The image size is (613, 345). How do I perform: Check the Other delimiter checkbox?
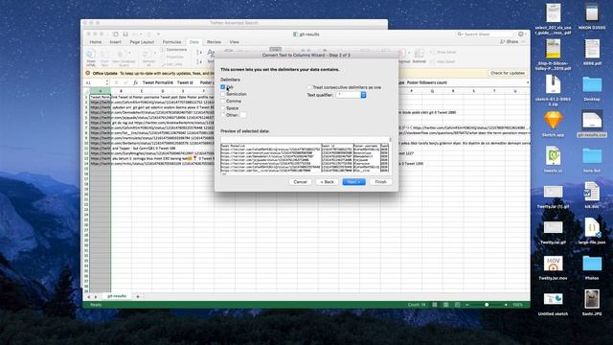(223, 115)
